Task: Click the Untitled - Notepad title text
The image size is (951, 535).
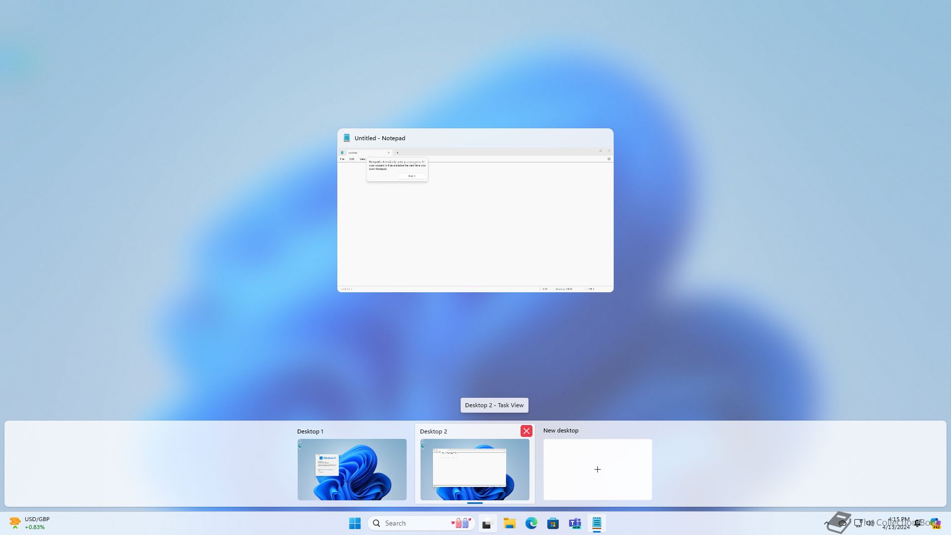Action: (x=379, y=138)
